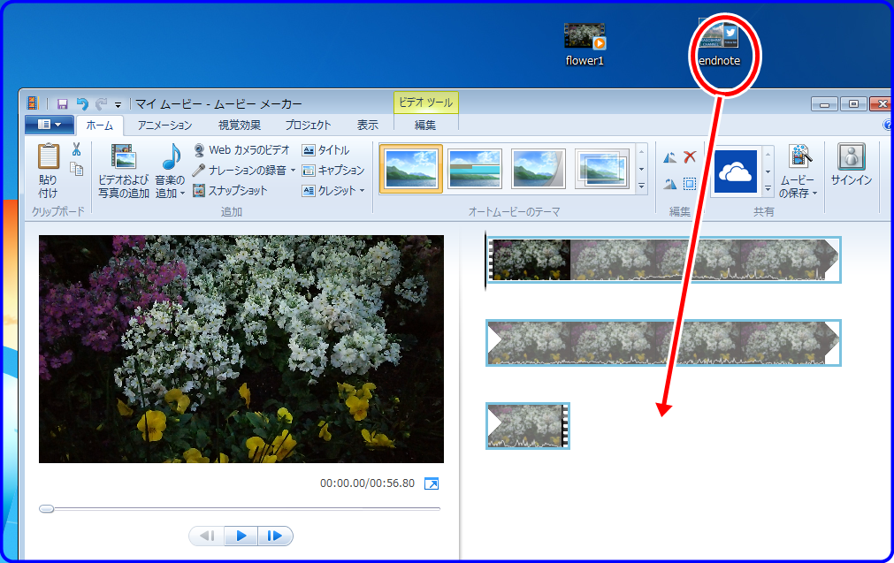Screen dimensions: 894x563
Task: Open the Quick Access Toolbar customize arrow
Action: (x=118, y=105)
